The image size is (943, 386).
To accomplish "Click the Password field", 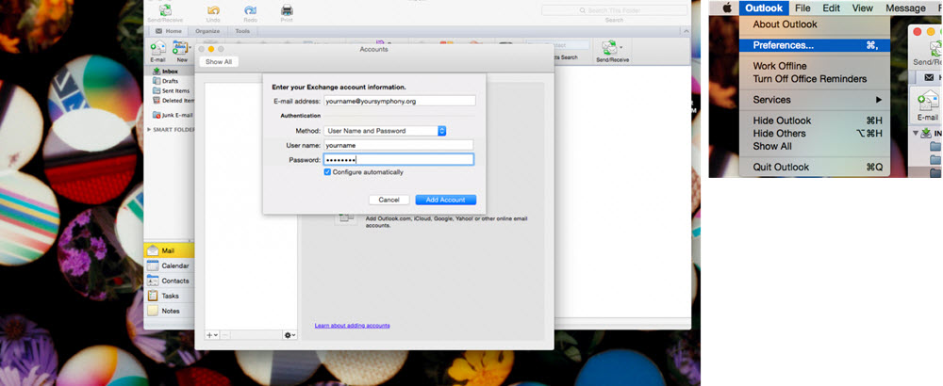I will [x=398, y=159].
